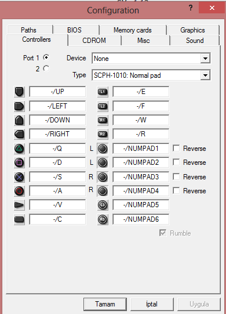Open the help question mark in title bar

click(x=191, y=8)
